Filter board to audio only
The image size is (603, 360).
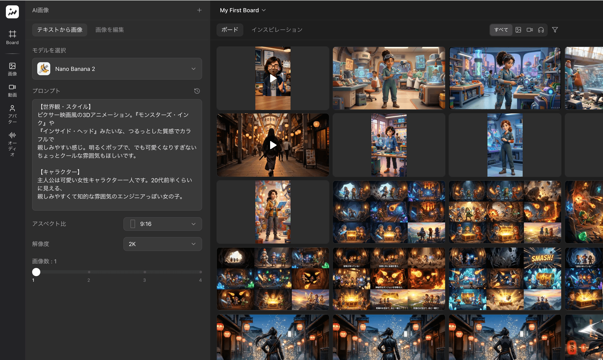pyautogui.click(x=541, y=30)
